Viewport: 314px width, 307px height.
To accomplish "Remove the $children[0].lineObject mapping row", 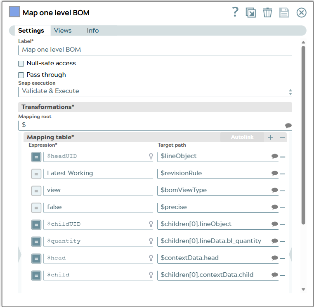I will tap(283, 225).
